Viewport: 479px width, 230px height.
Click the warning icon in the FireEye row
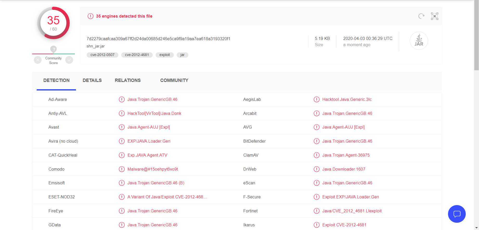[x=122, y=211]
